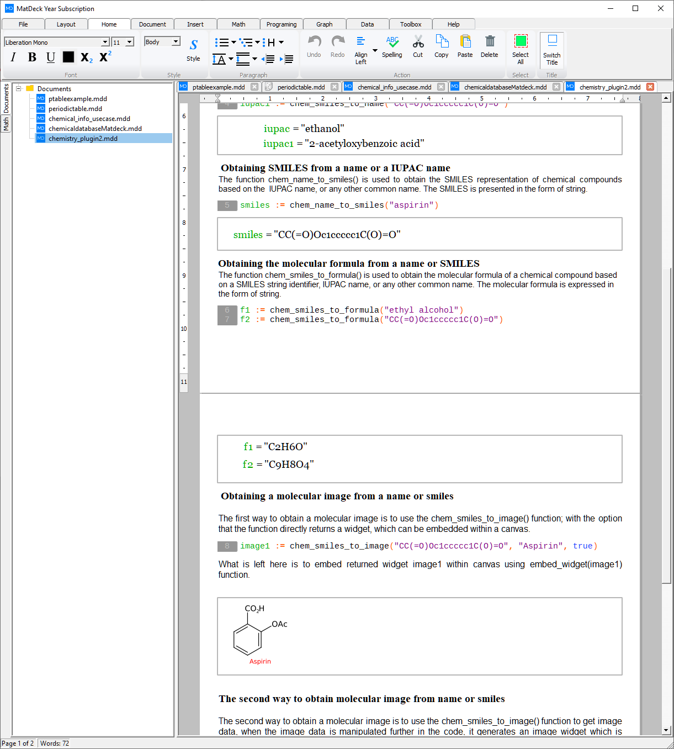Select chemical_info_usecase.mdd in the Documents tree

[88, 118]
